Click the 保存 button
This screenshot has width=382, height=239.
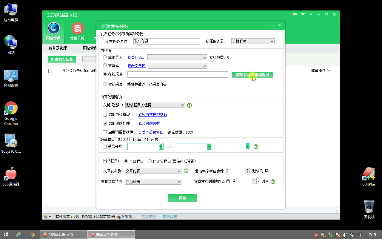click(x=183, y=198)
